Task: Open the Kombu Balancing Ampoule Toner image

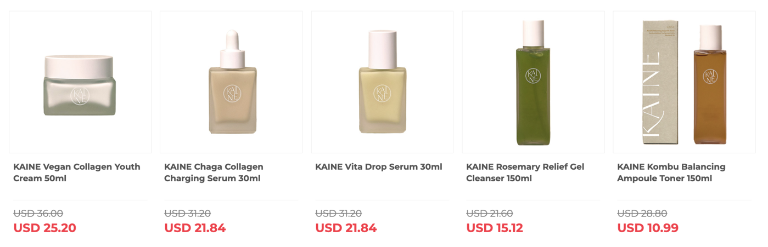Action: coord(684,82)
